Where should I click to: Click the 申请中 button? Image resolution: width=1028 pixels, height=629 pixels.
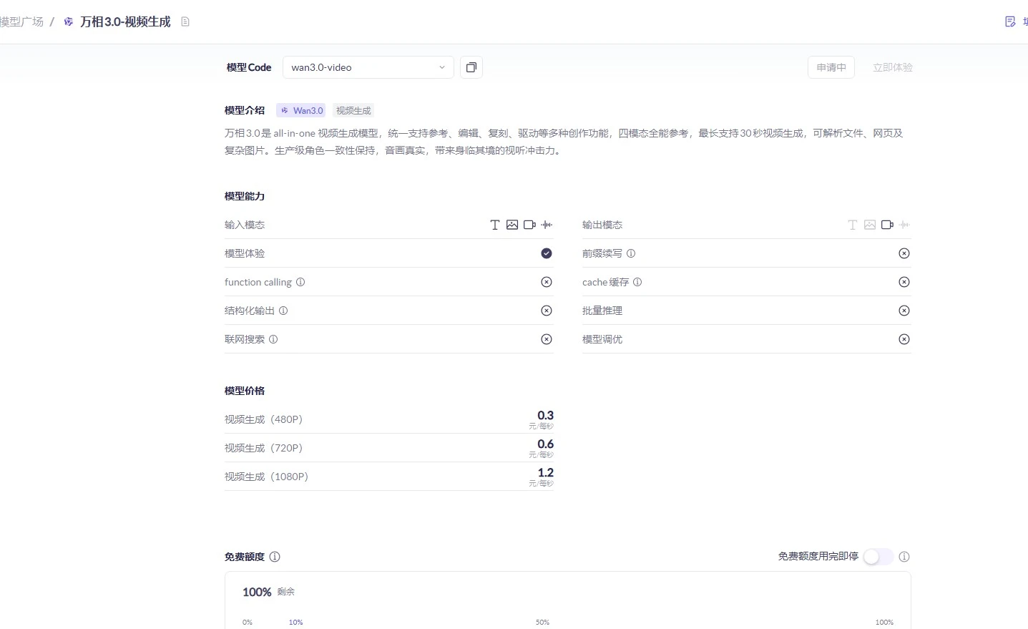pyautogui.click(x=831, y=67)
